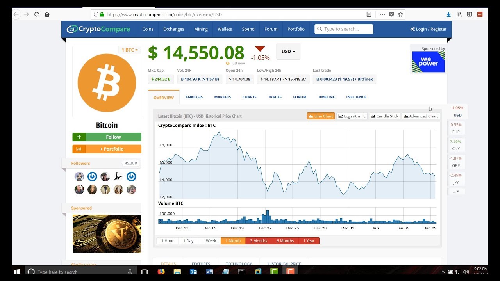Select GBP in currency side list
500x281 pixels.
(456, 162)
